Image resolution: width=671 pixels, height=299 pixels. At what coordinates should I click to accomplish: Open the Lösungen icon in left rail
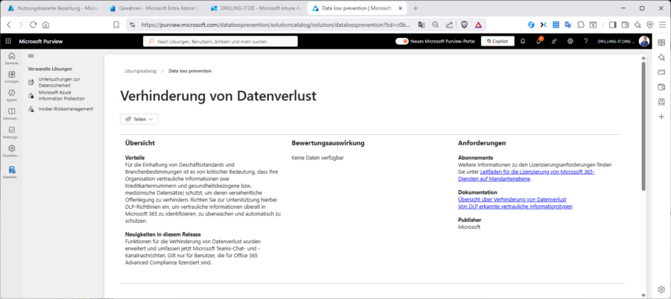(x=11, y=76)
